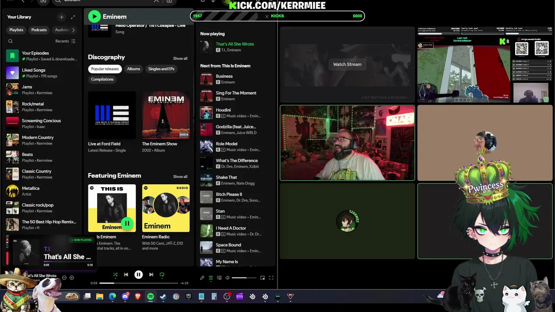Click the Watch Stream button

[x=347, y=64]
